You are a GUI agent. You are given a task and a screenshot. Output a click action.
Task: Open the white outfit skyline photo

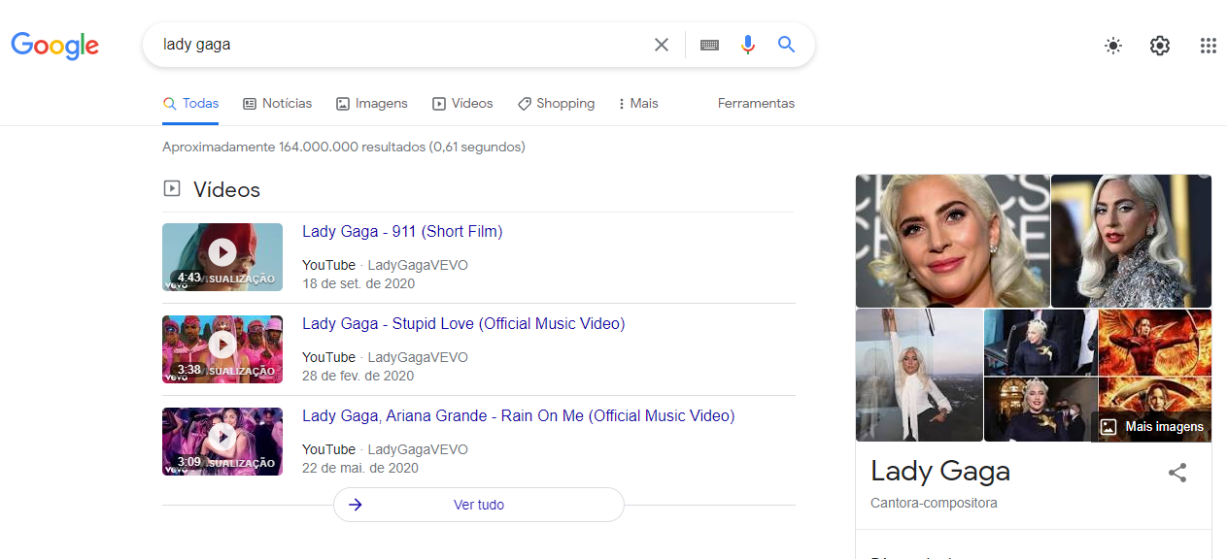click(x=919, y=376)
